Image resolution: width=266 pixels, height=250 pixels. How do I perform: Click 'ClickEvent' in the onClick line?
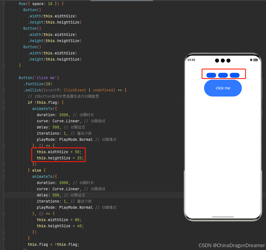[75, 90]
